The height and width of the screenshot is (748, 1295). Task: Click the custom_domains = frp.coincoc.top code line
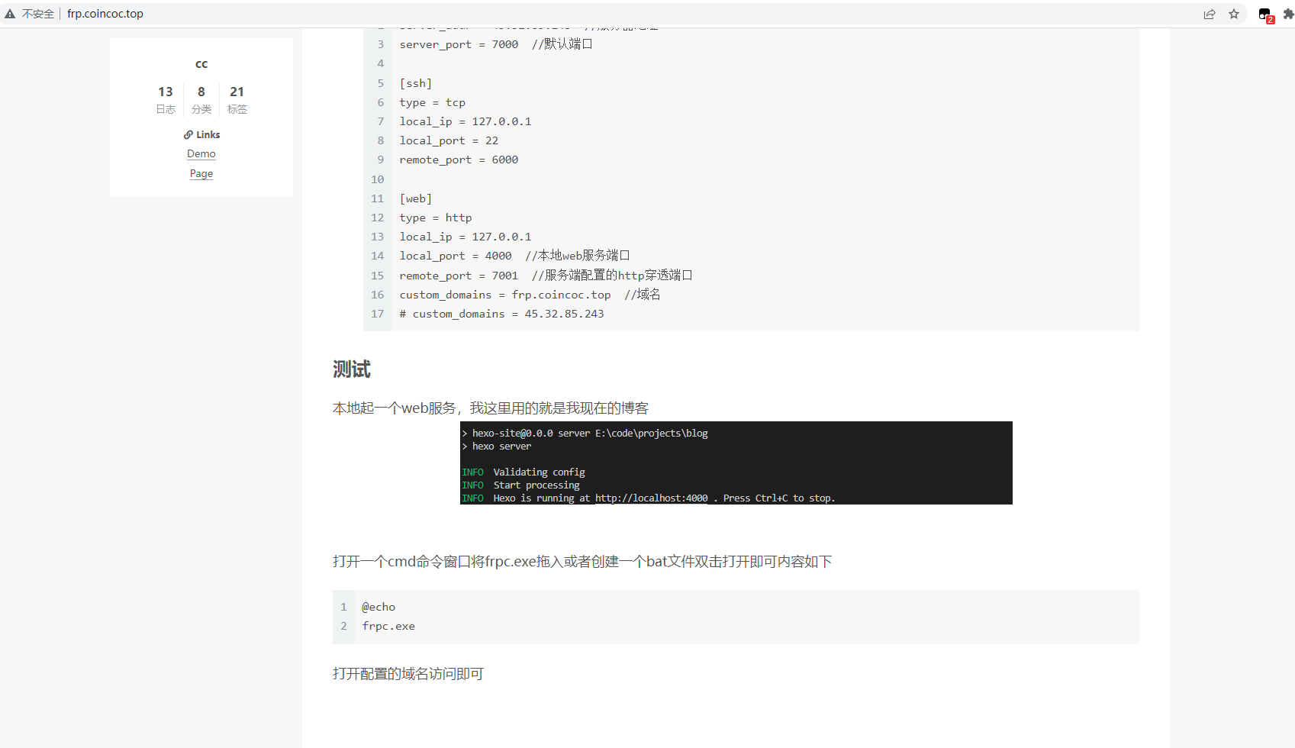[x=505, y=295]
